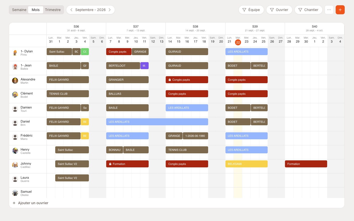Screen dimensions: 354x221
Task: Open Laura's Saint Sulliac V2 block
Action: tap(72, 178)
